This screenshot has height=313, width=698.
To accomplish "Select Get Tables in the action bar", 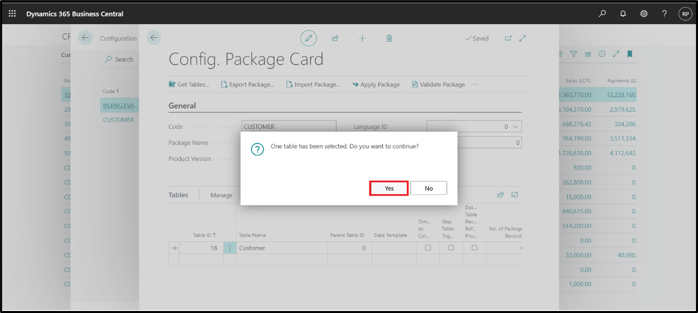I will [x=189, y=85].
